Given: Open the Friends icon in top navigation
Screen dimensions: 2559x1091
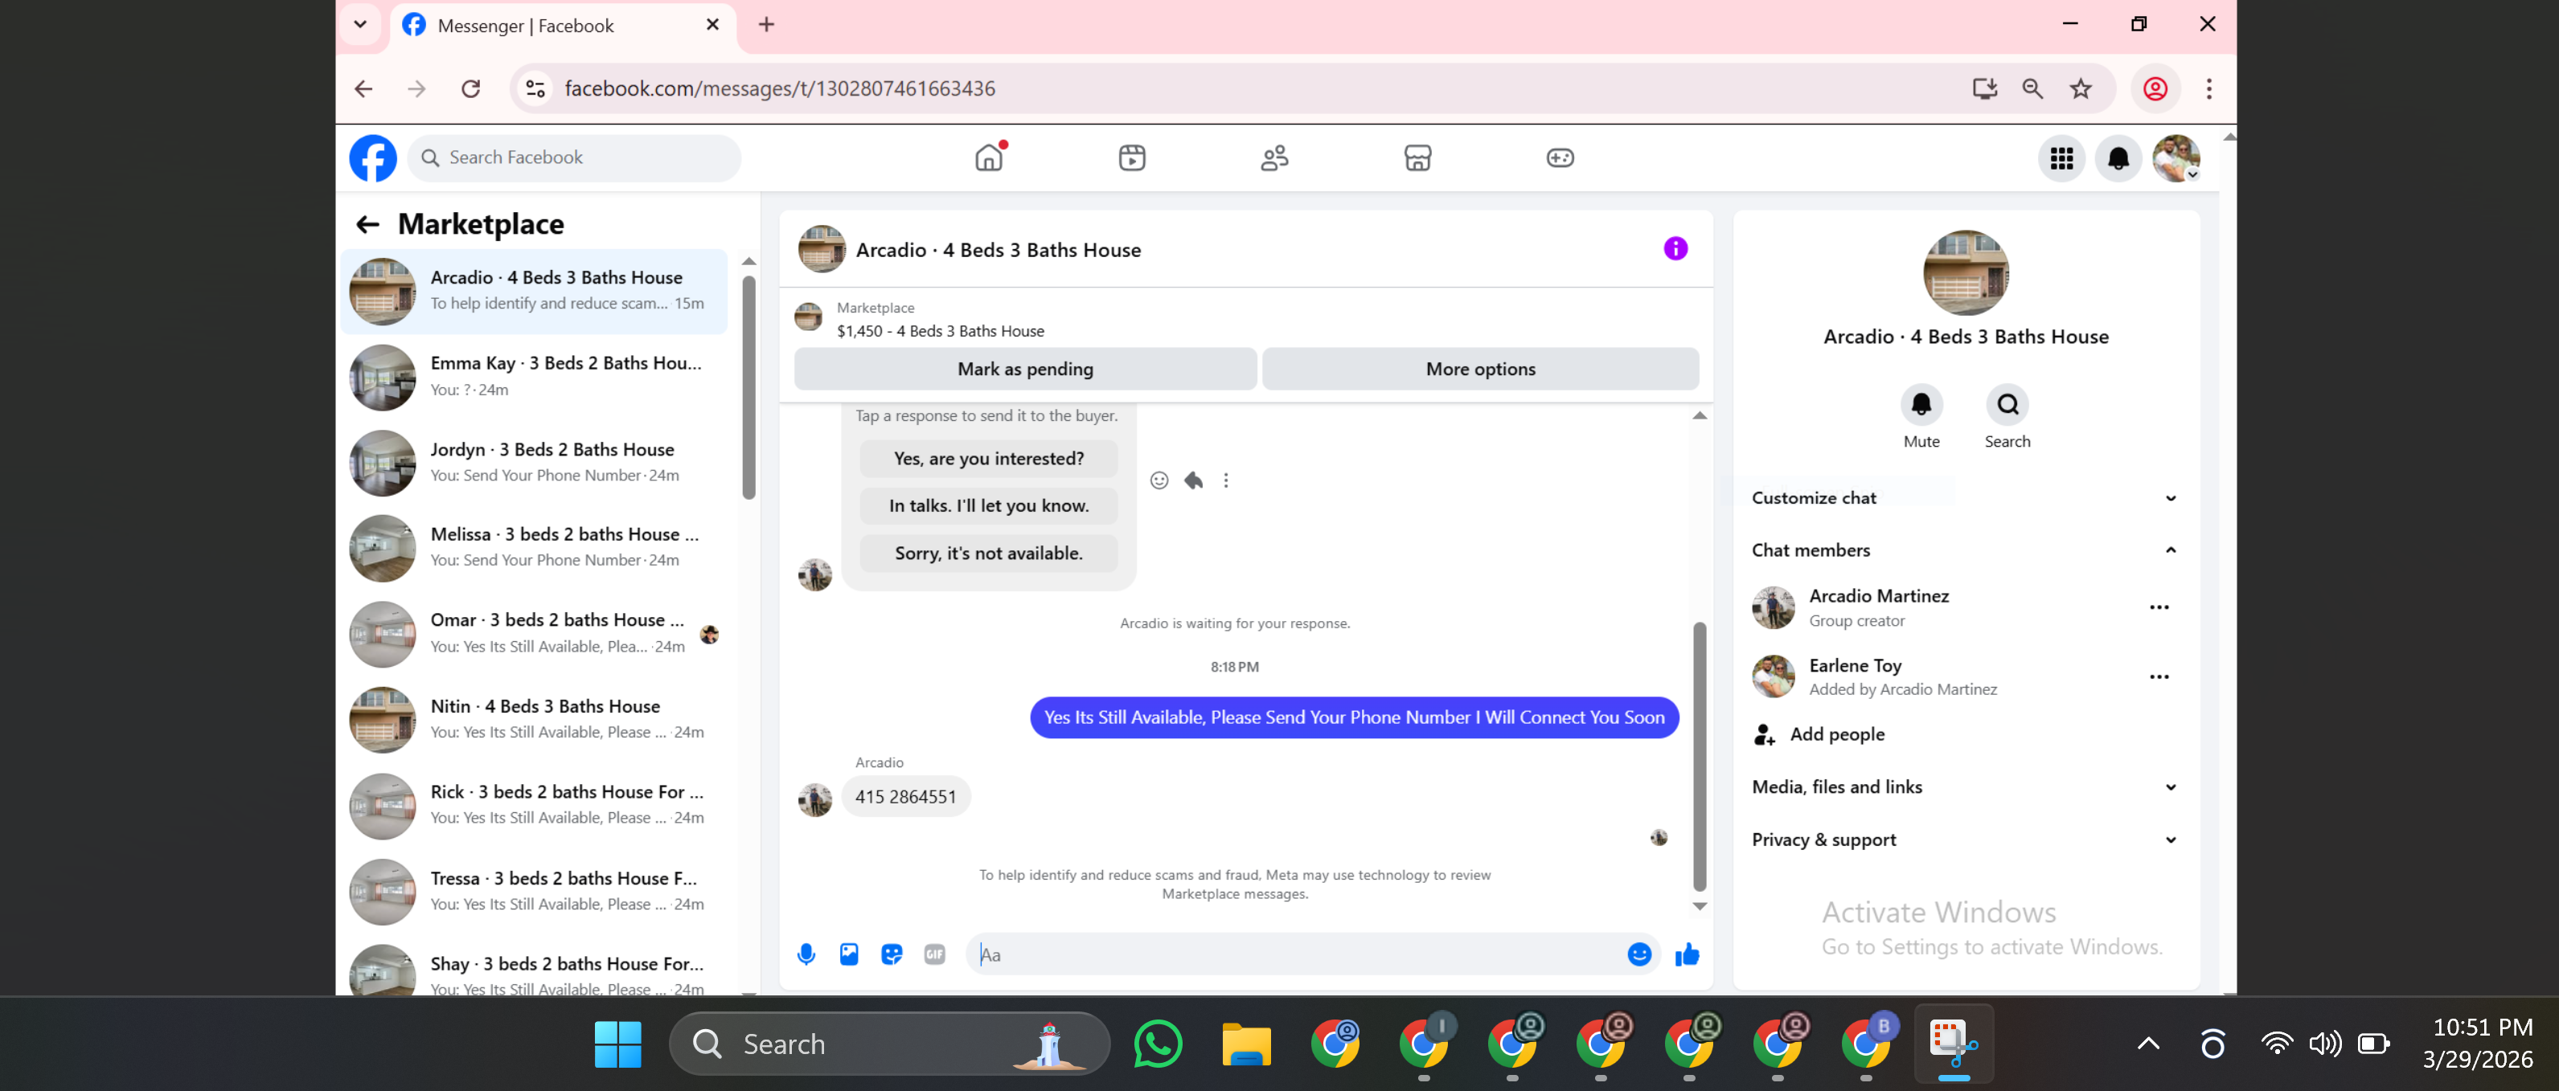Looking at the screenshot, I should point(1274,157).
